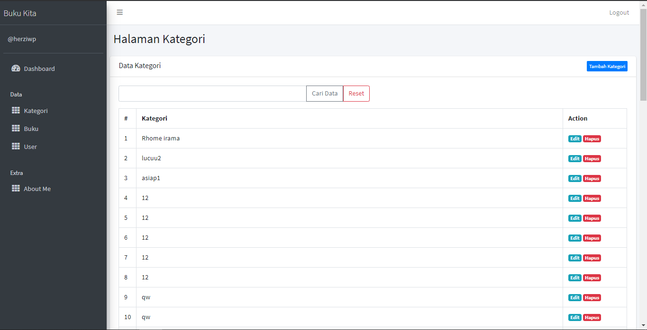
Task: Focus the category search input field
Action: pos(212,94)
